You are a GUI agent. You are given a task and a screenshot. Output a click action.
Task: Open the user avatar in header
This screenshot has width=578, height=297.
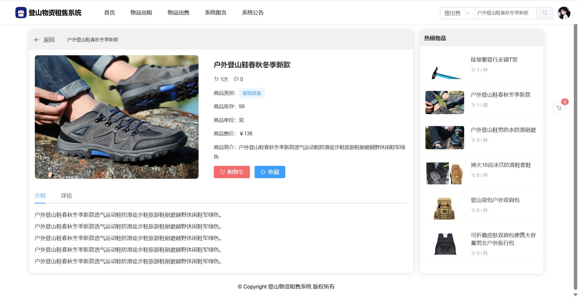[564, 13]
